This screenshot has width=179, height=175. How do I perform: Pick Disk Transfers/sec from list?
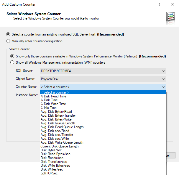coord(54,162)
